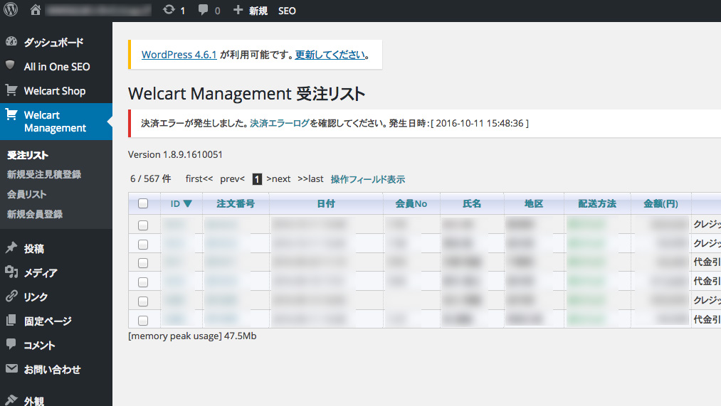Open リンク menu

(x=36, y=297)
